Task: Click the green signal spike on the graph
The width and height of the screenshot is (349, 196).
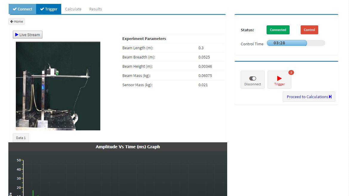Action: [x=33, y=193]
